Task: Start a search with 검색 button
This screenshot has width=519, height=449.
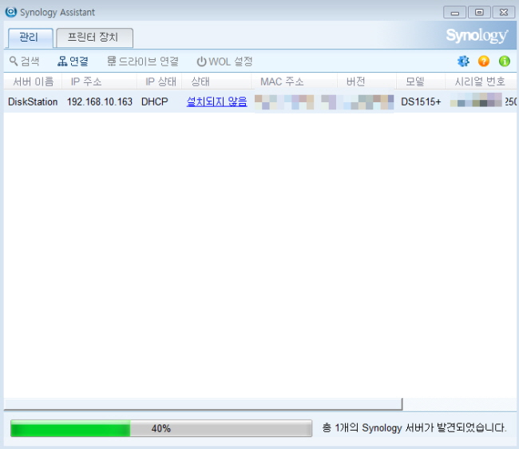Action: (x=24, y=62)
